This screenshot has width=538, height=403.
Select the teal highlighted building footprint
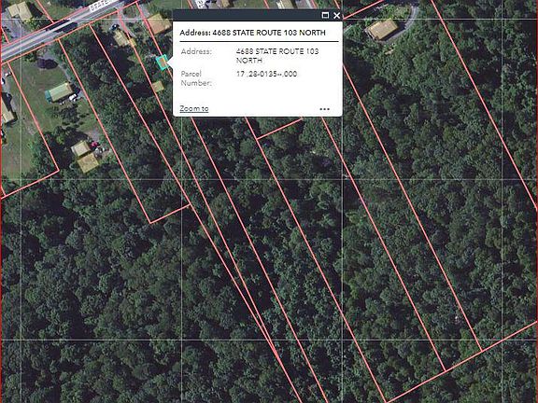pyautogui.click(x=162, y=63)
